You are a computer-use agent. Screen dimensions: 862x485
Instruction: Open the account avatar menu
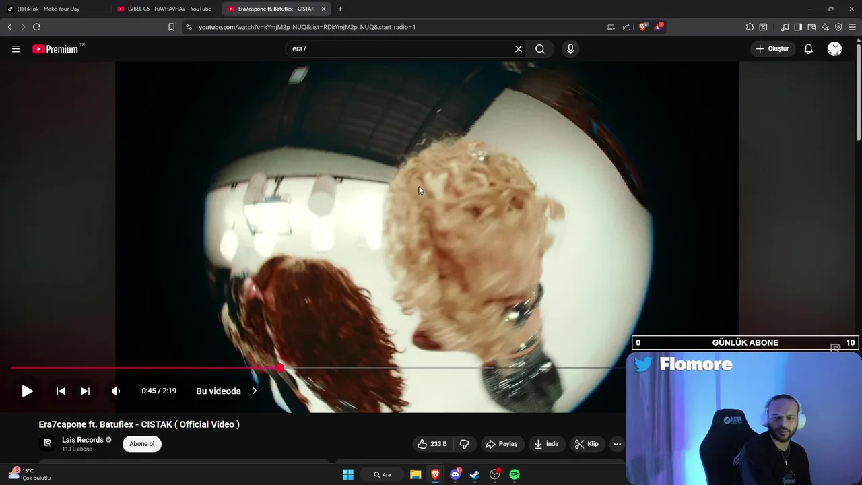coord(834,49)
